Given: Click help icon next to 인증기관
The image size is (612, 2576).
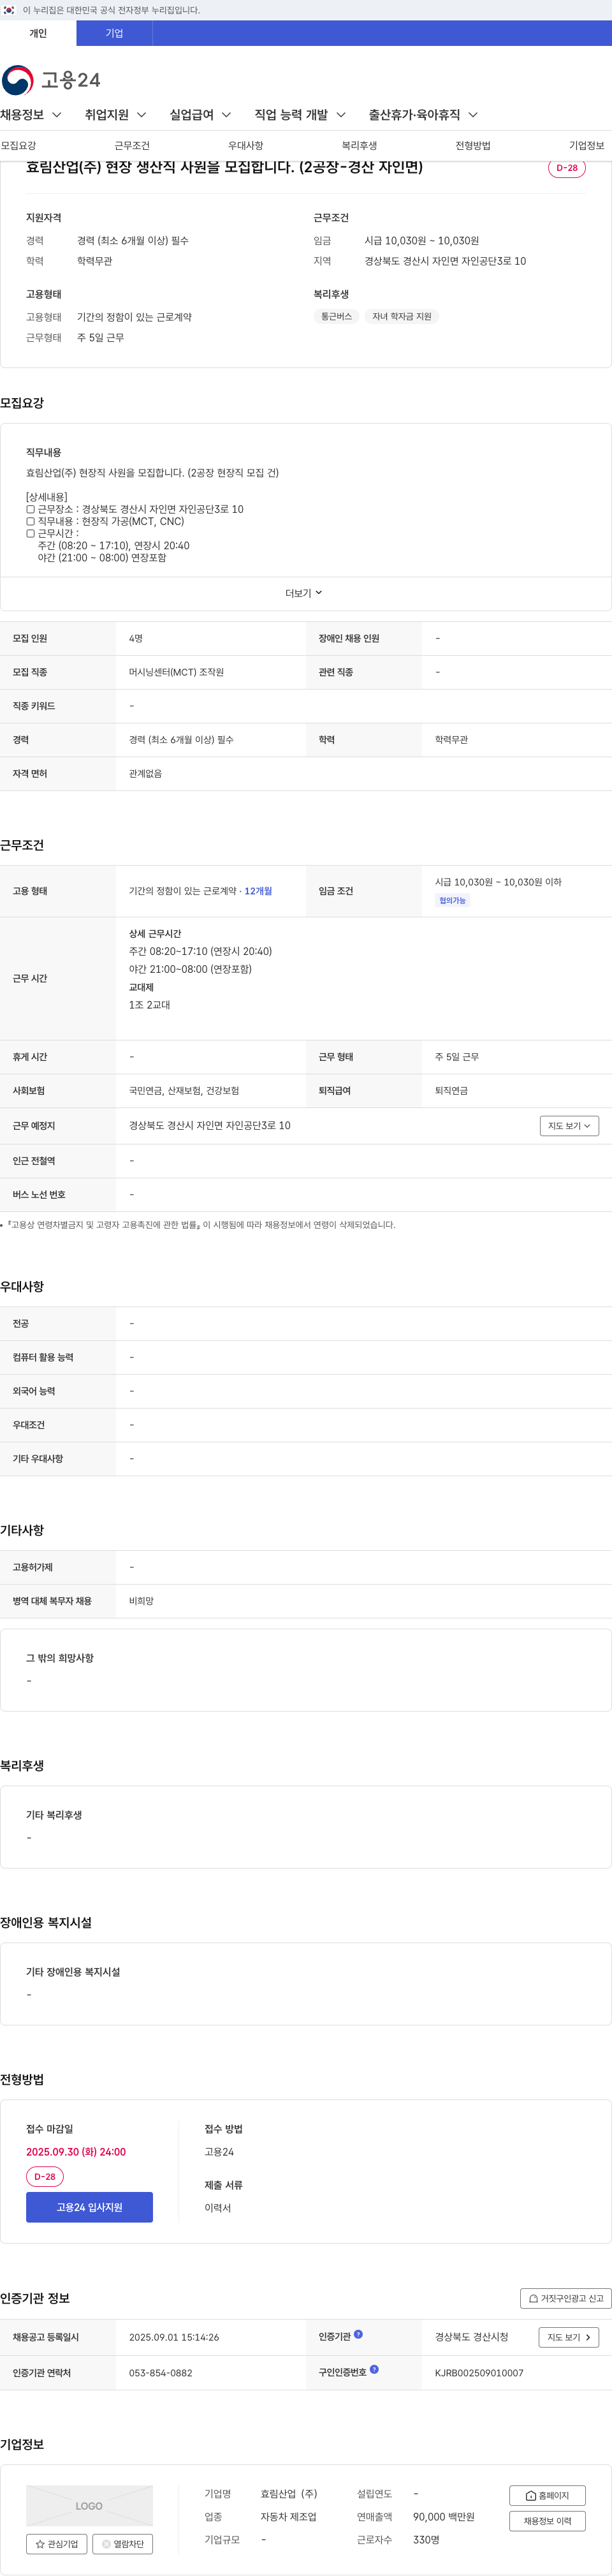Looking at the screenshot, I should [x=359, y=2334].
